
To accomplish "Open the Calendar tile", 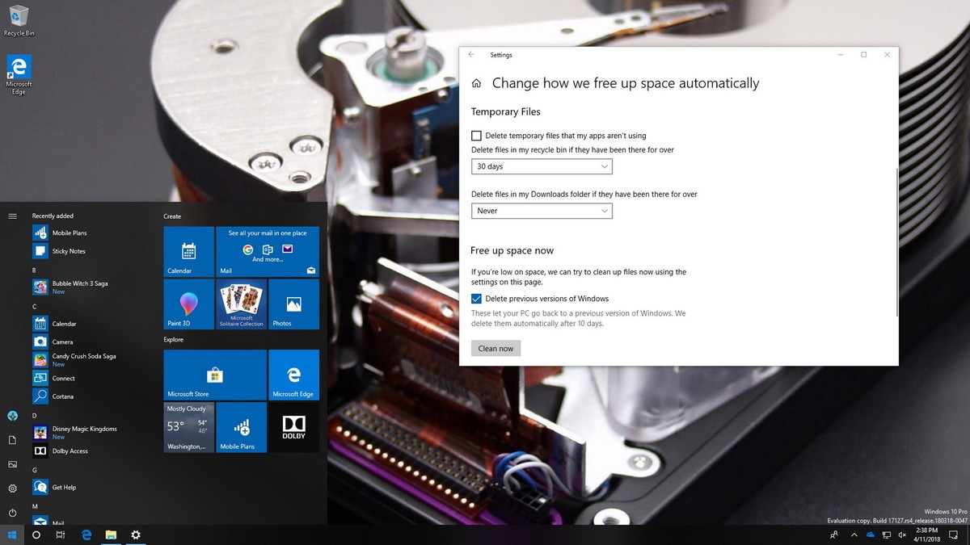I will pos(188,252).
